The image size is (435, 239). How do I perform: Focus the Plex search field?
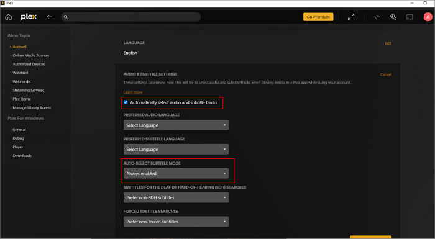[x=131, y=17]
